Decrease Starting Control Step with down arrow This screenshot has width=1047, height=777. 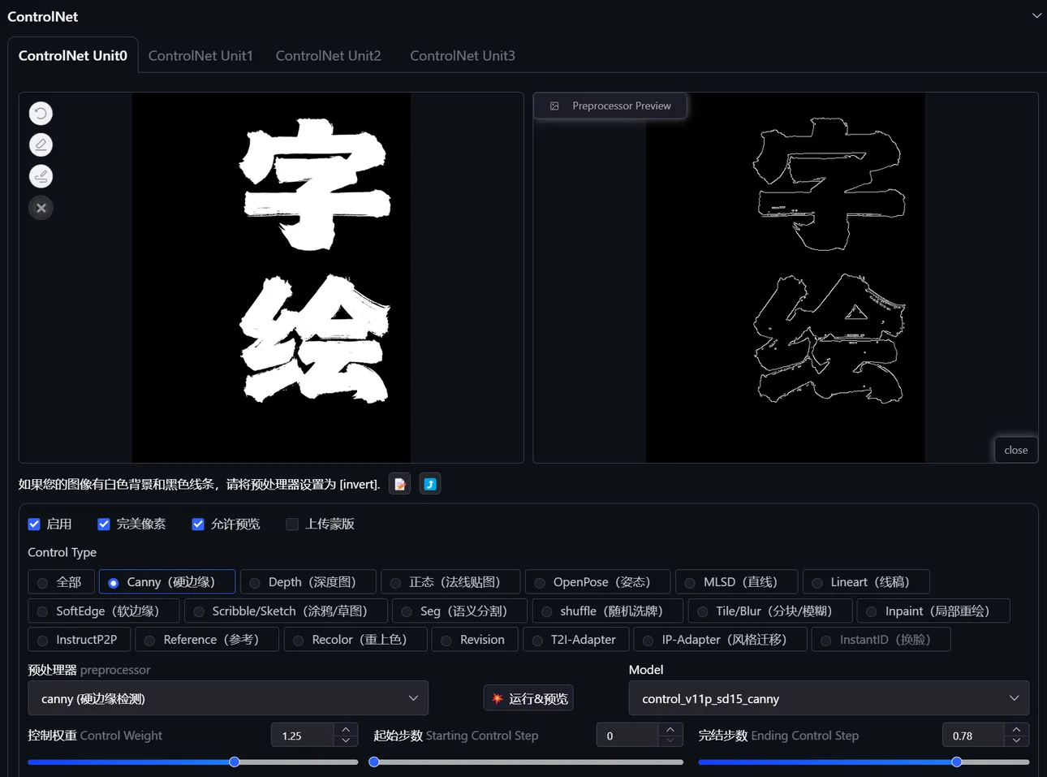(670, 741)
